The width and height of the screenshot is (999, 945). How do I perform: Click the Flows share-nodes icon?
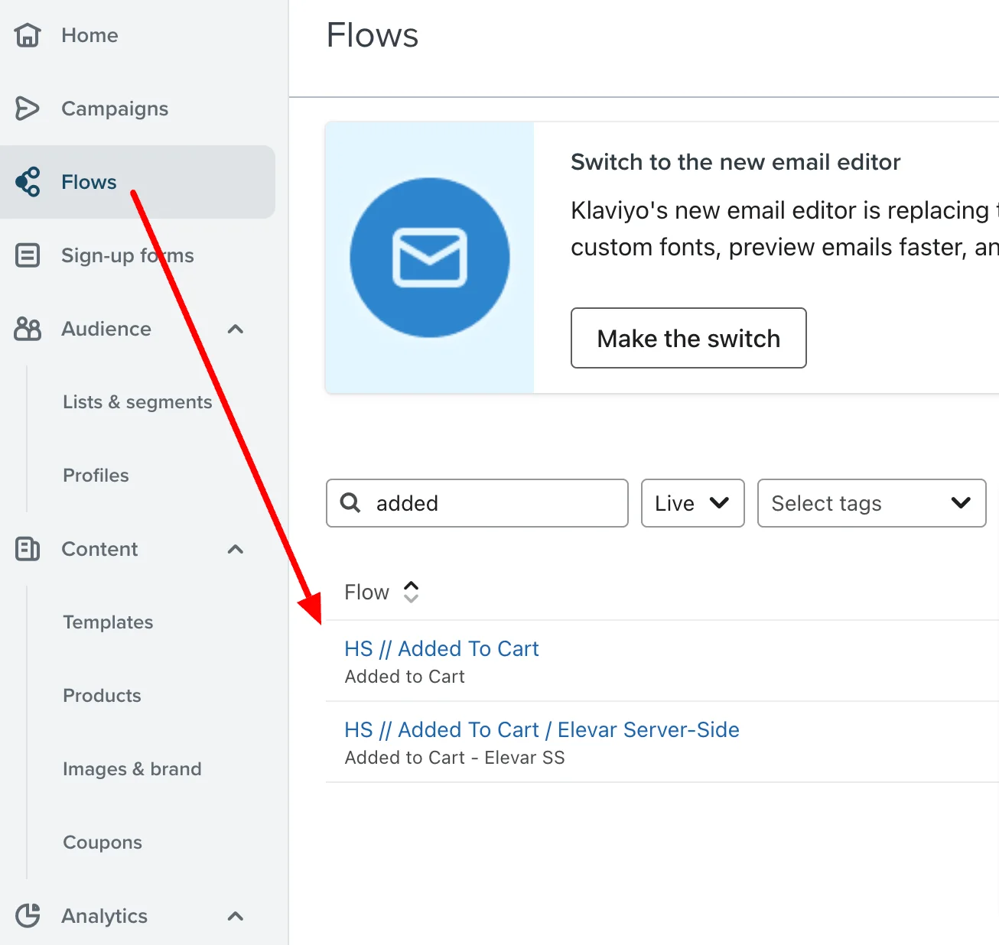[28, 182]
